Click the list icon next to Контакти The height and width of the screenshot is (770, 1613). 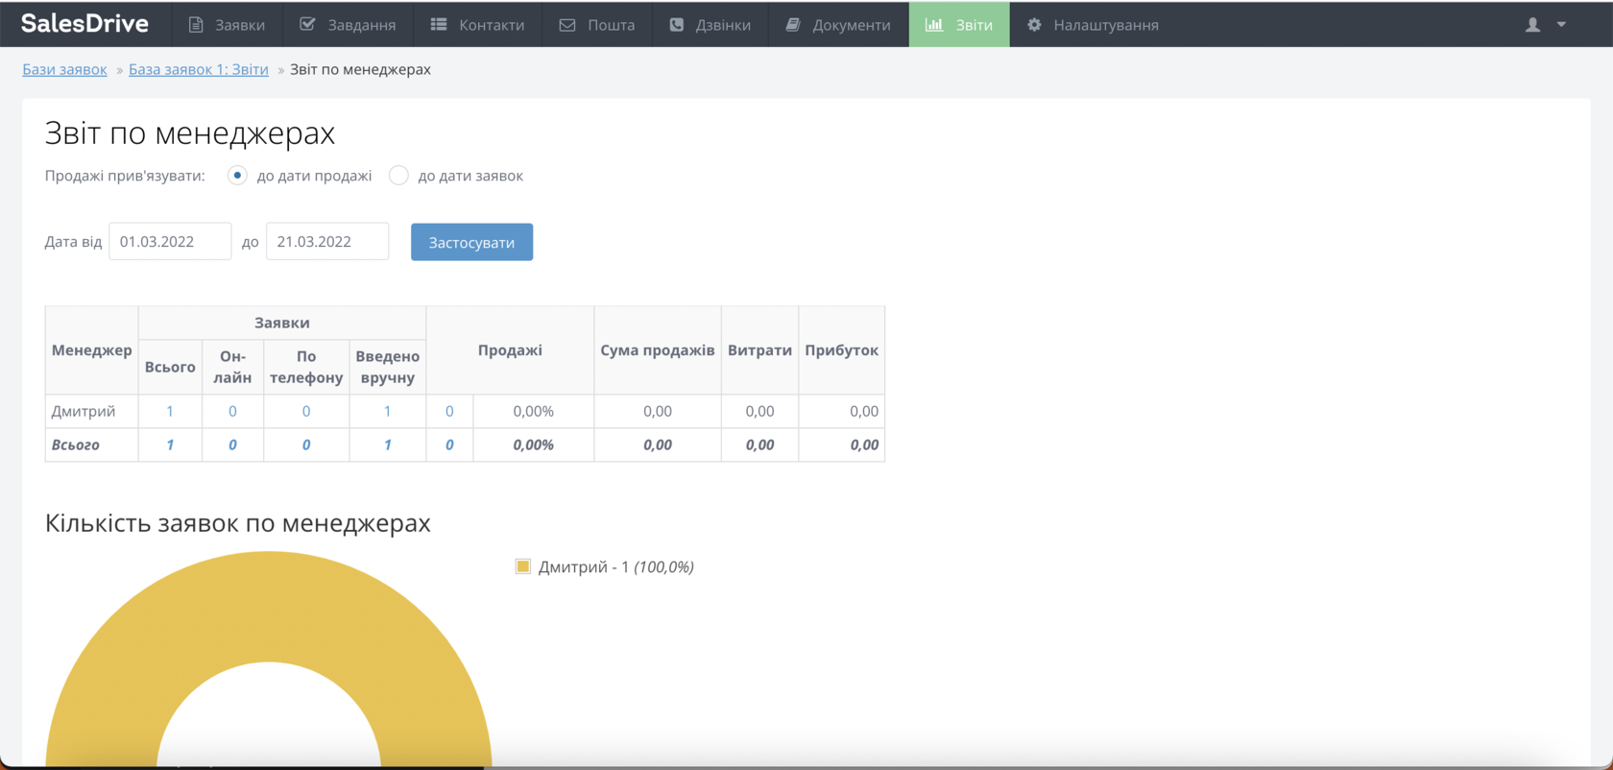[x=439, y=24]
